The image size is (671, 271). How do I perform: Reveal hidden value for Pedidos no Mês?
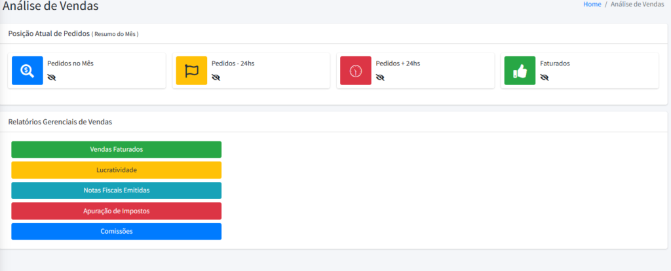[x=52, y=77]
